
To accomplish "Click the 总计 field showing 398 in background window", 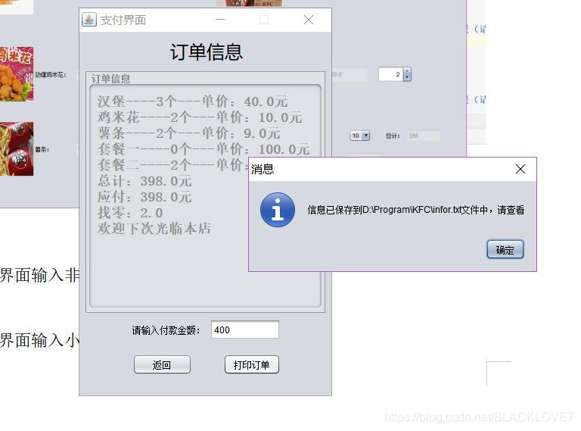I will (x=423, y=136).
